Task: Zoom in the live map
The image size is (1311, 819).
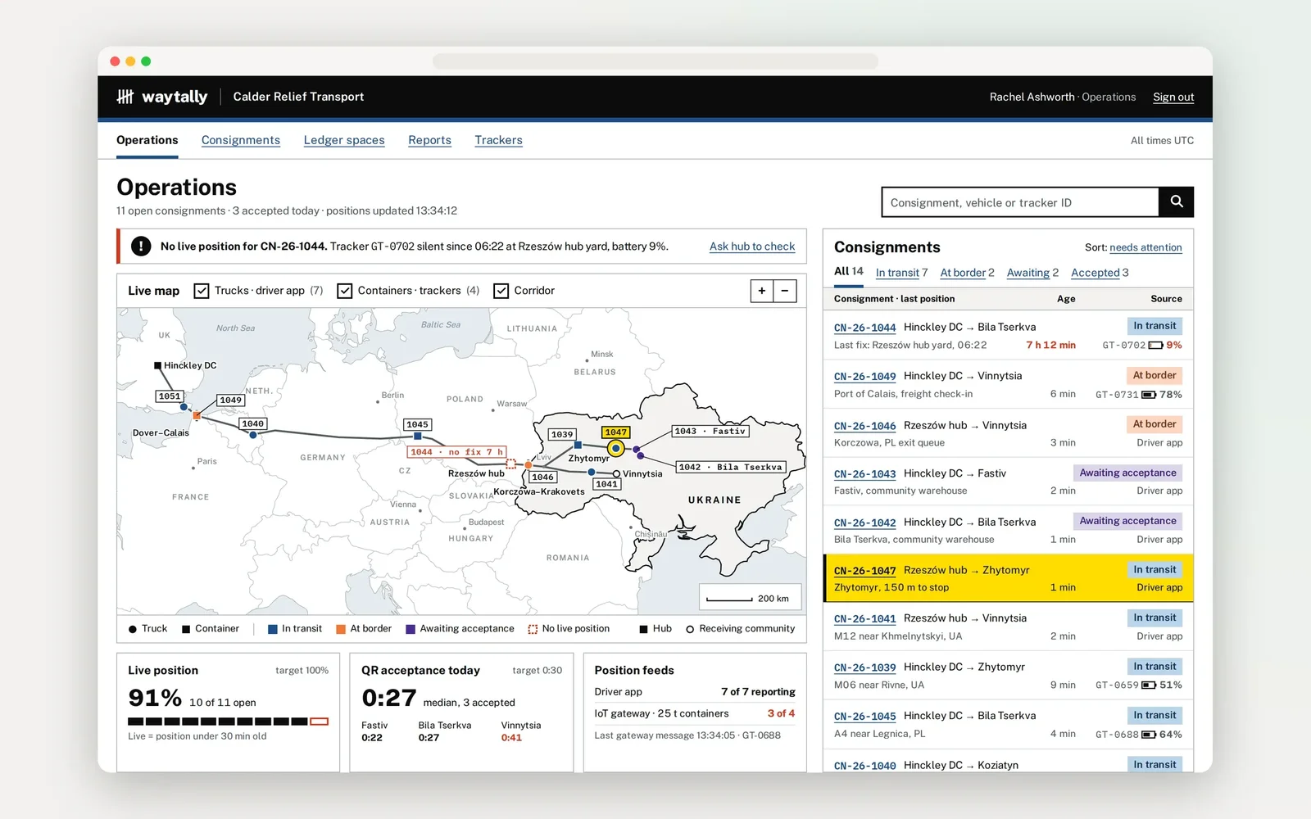Action: click(762, 291)
